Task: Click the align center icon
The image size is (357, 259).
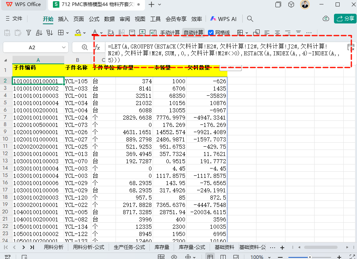Action: pos(277,33)
